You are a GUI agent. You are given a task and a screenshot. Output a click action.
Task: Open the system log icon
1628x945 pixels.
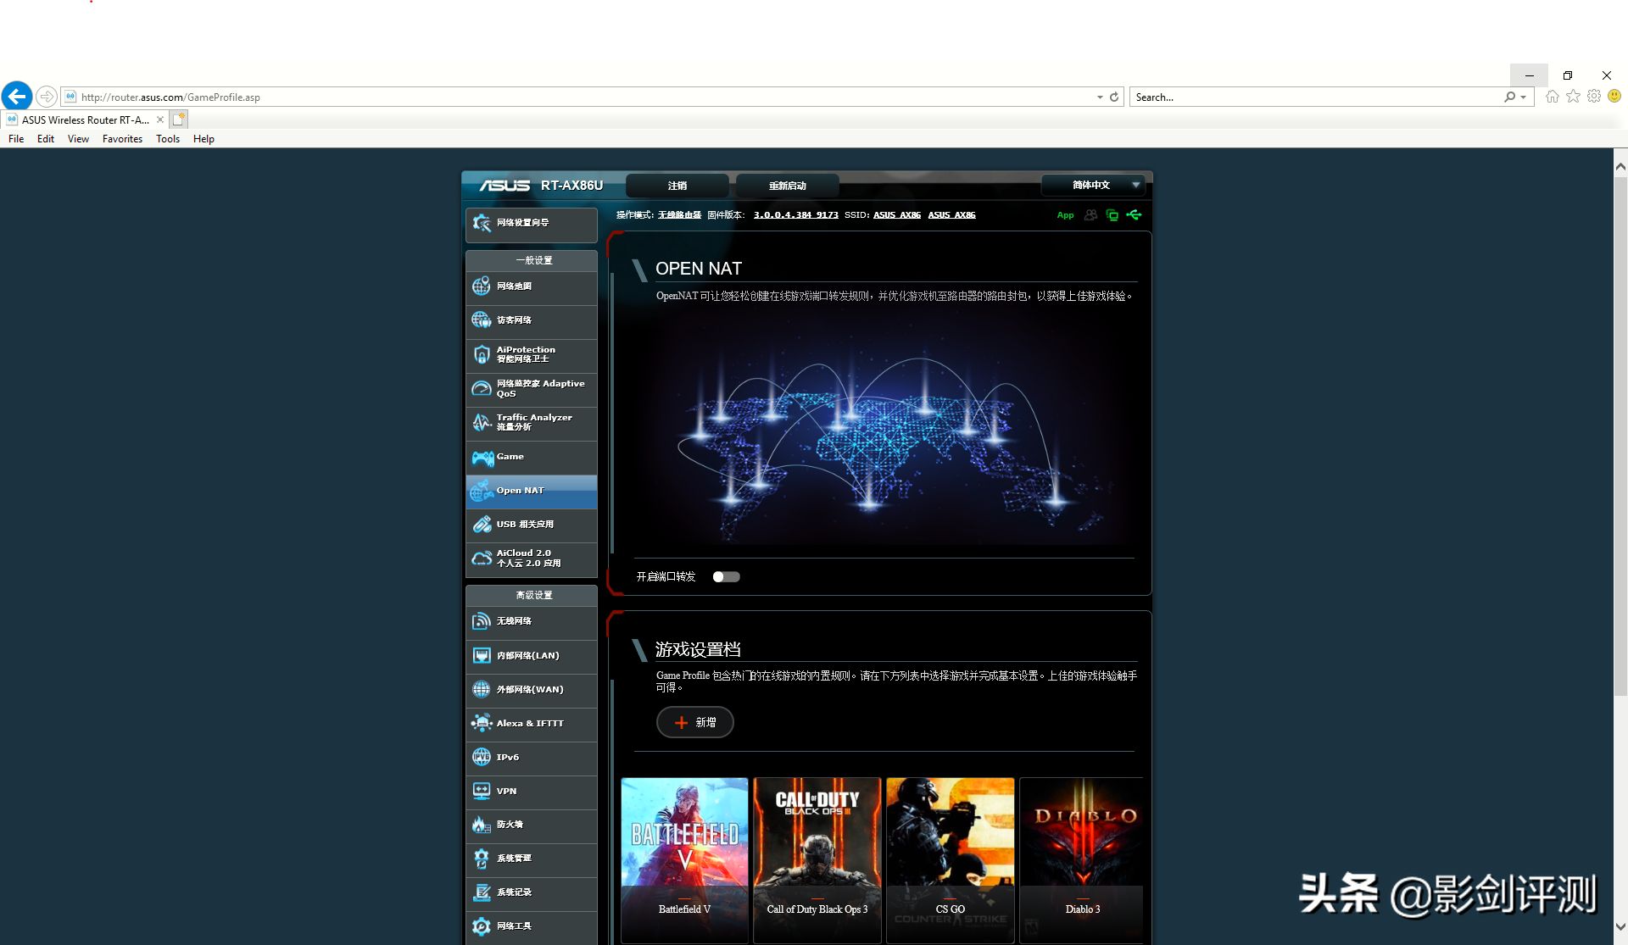pos(482,892)
